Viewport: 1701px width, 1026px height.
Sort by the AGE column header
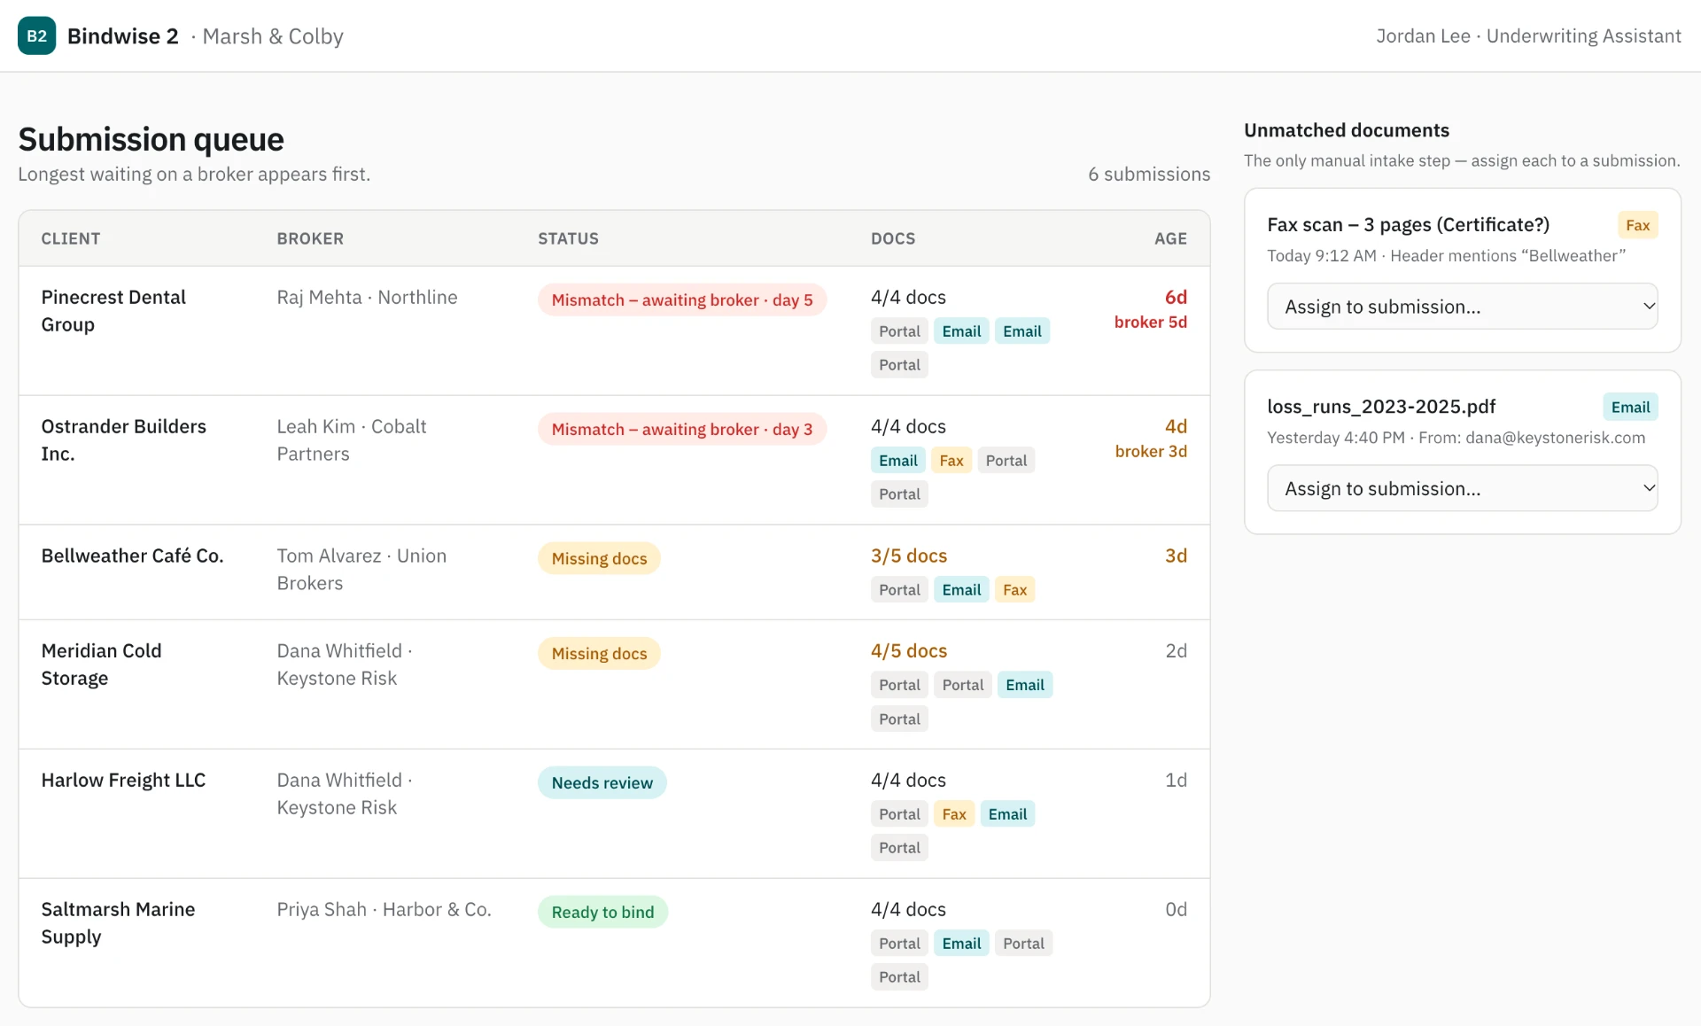[x=1170, y=239]
